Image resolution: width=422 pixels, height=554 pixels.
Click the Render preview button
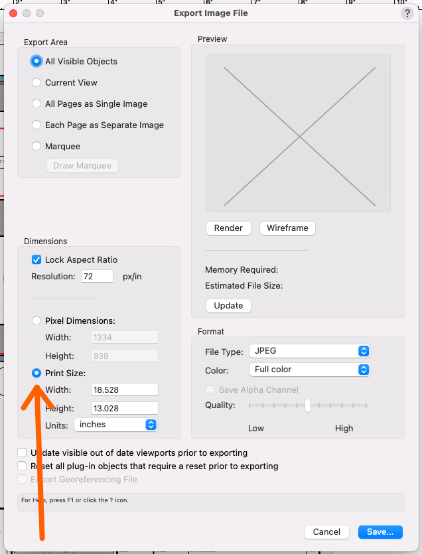228,228
